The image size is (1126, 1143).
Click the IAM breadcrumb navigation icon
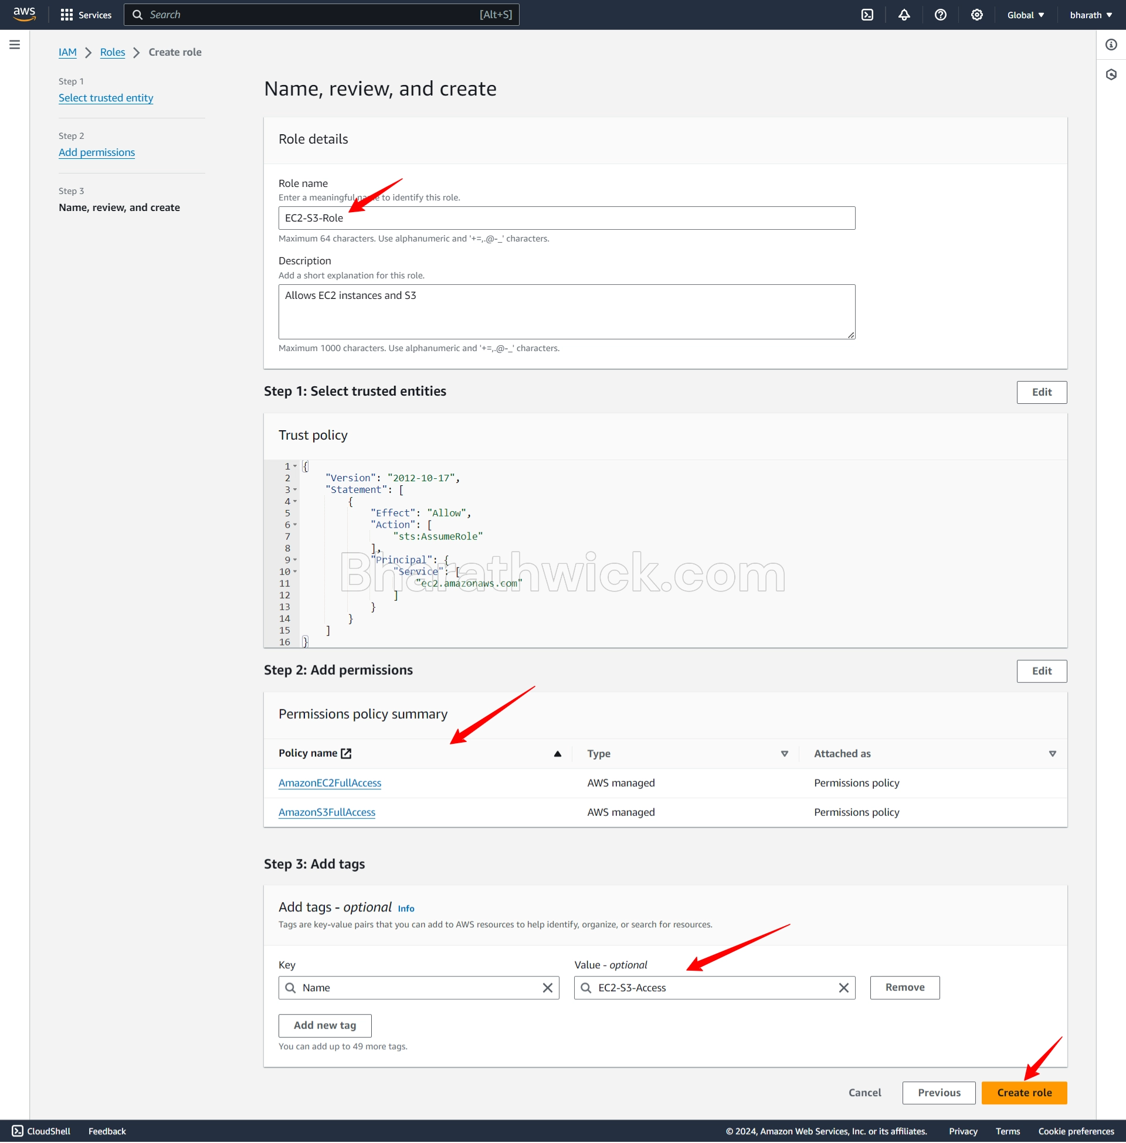(66, 52)
